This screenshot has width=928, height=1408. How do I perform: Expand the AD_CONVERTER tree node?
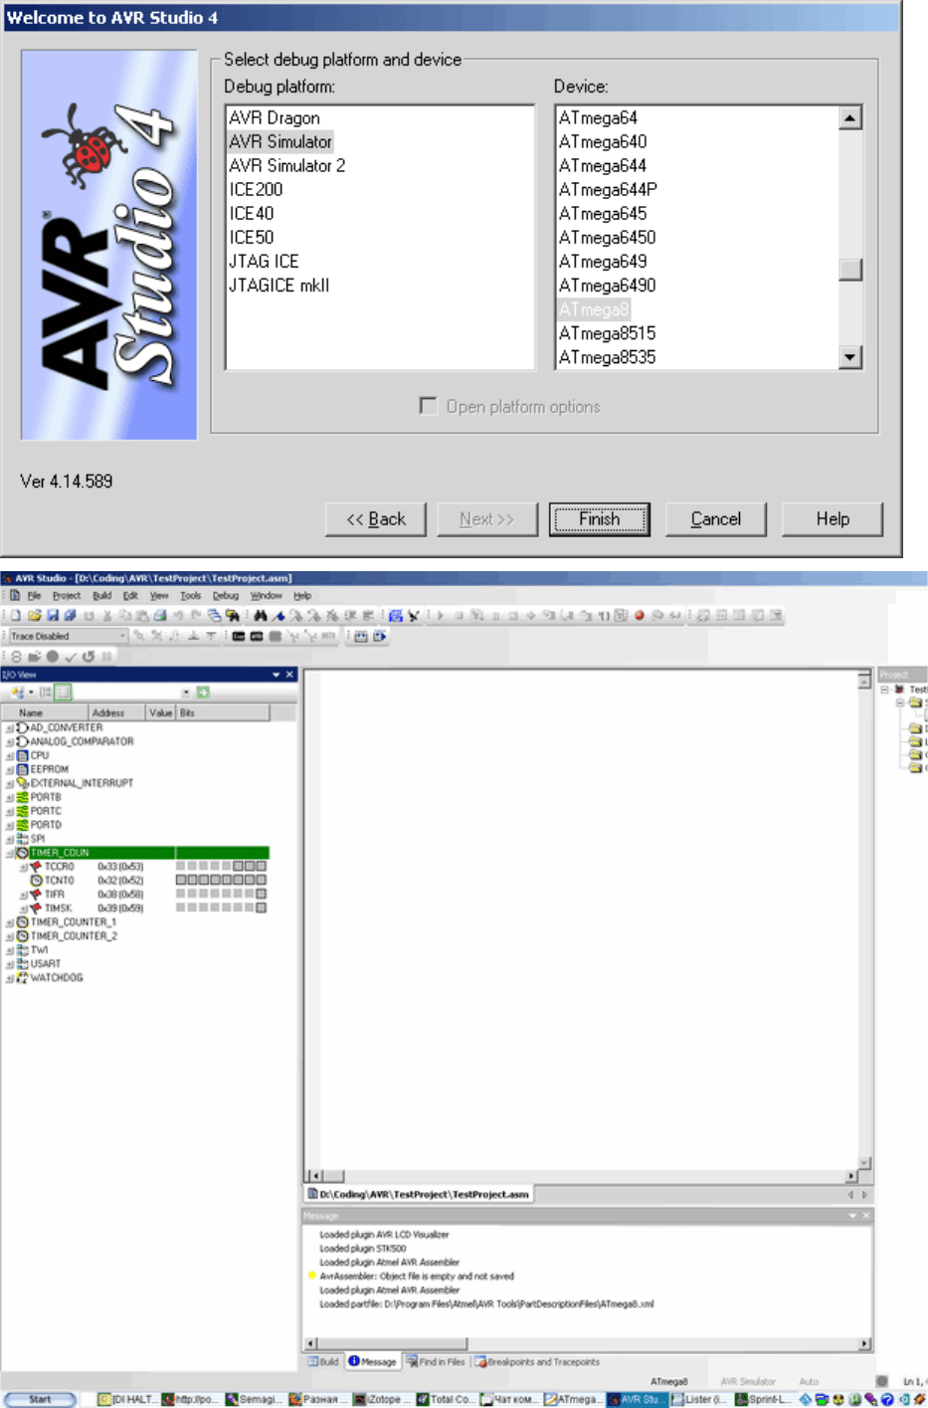[x=10, y=728]
